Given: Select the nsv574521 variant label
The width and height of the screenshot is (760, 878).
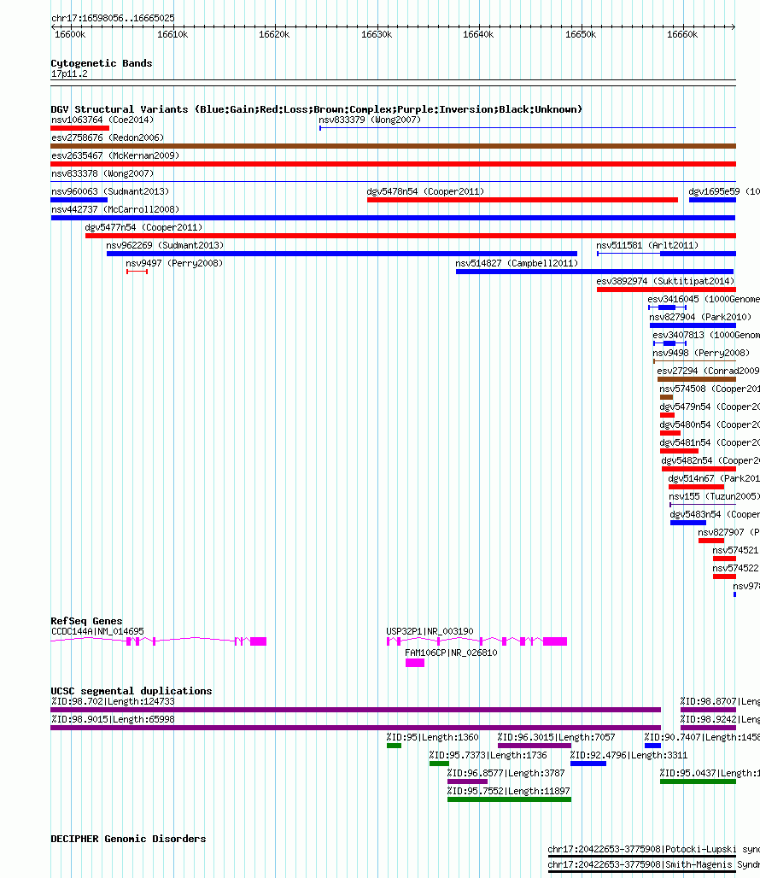Looking at the screenshot, I should tap(735, 550).
